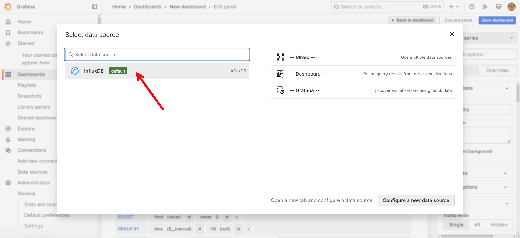Select the Dashboard data source icon
The height and width of the screenshot is (238, 520).
point(280,74)
